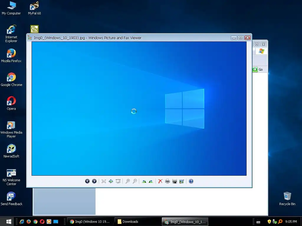Show image at actual size
The width and height of the screenshot is (302, 226).
[x=111, y=181]
